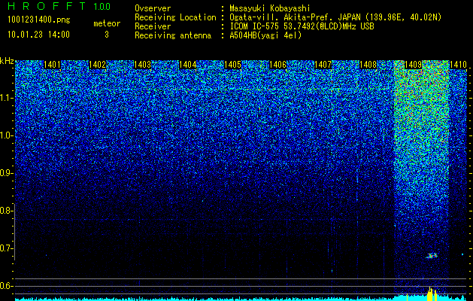Click the A504HB(yagi 4el) antenna text
The height and width of the screenshot is (301, 473).
coord(265,35)
